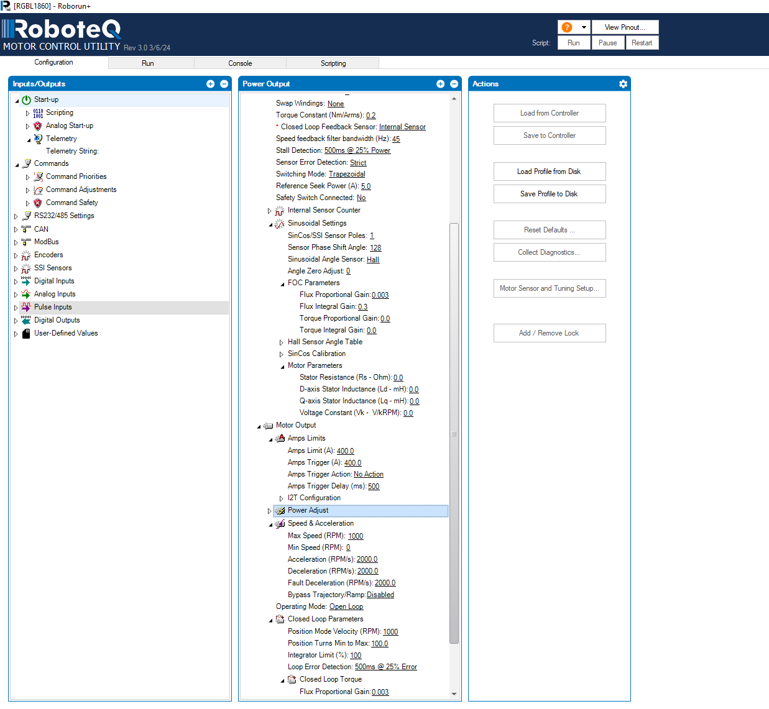
Task: Click the Digital Outputs icon
Action: [26, 321]
